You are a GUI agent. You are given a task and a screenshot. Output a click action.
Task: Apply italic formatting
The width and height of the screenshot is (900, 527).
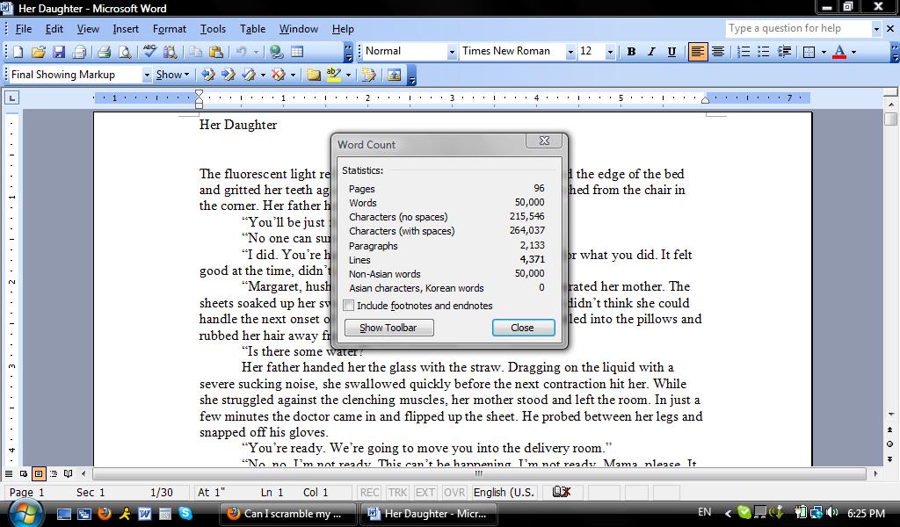coord(651,52)
